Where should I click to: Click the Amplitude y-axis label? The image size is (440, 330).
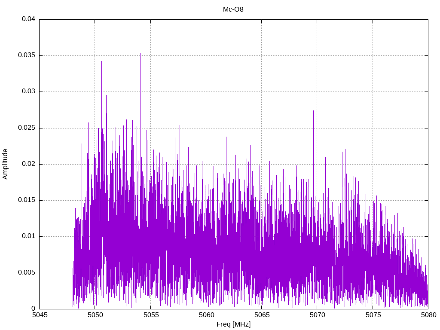(x=5, y=164)
